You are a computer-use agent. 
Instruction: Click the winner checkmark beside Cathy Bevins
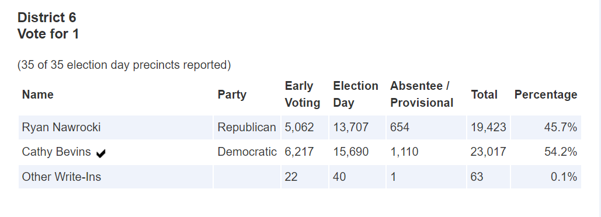point(101,153)
